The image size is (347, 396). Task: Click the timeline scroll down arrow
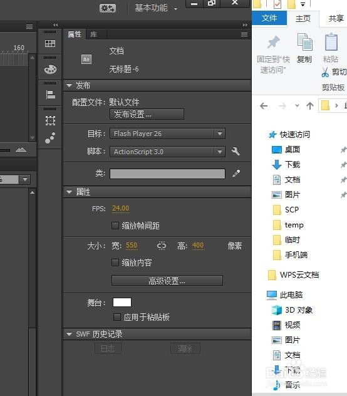tap(33, 138)
